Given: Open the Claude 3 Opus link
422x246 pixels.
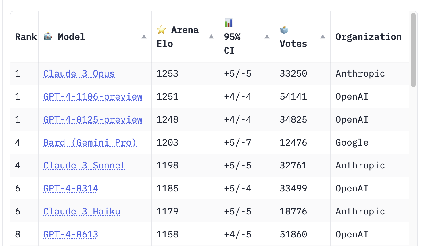Looking at the screenshot, I should click(79, 74).
